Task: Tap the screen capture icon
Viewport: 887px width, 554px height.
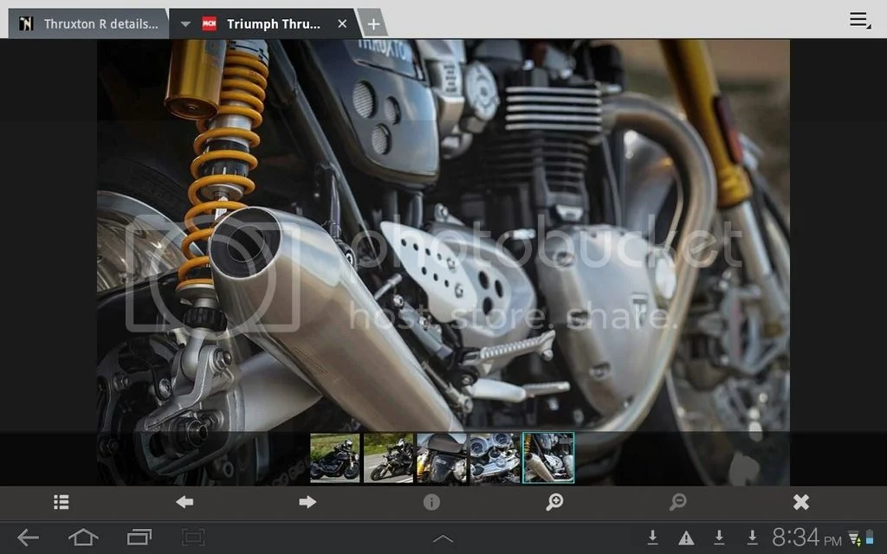Action: 192,537
